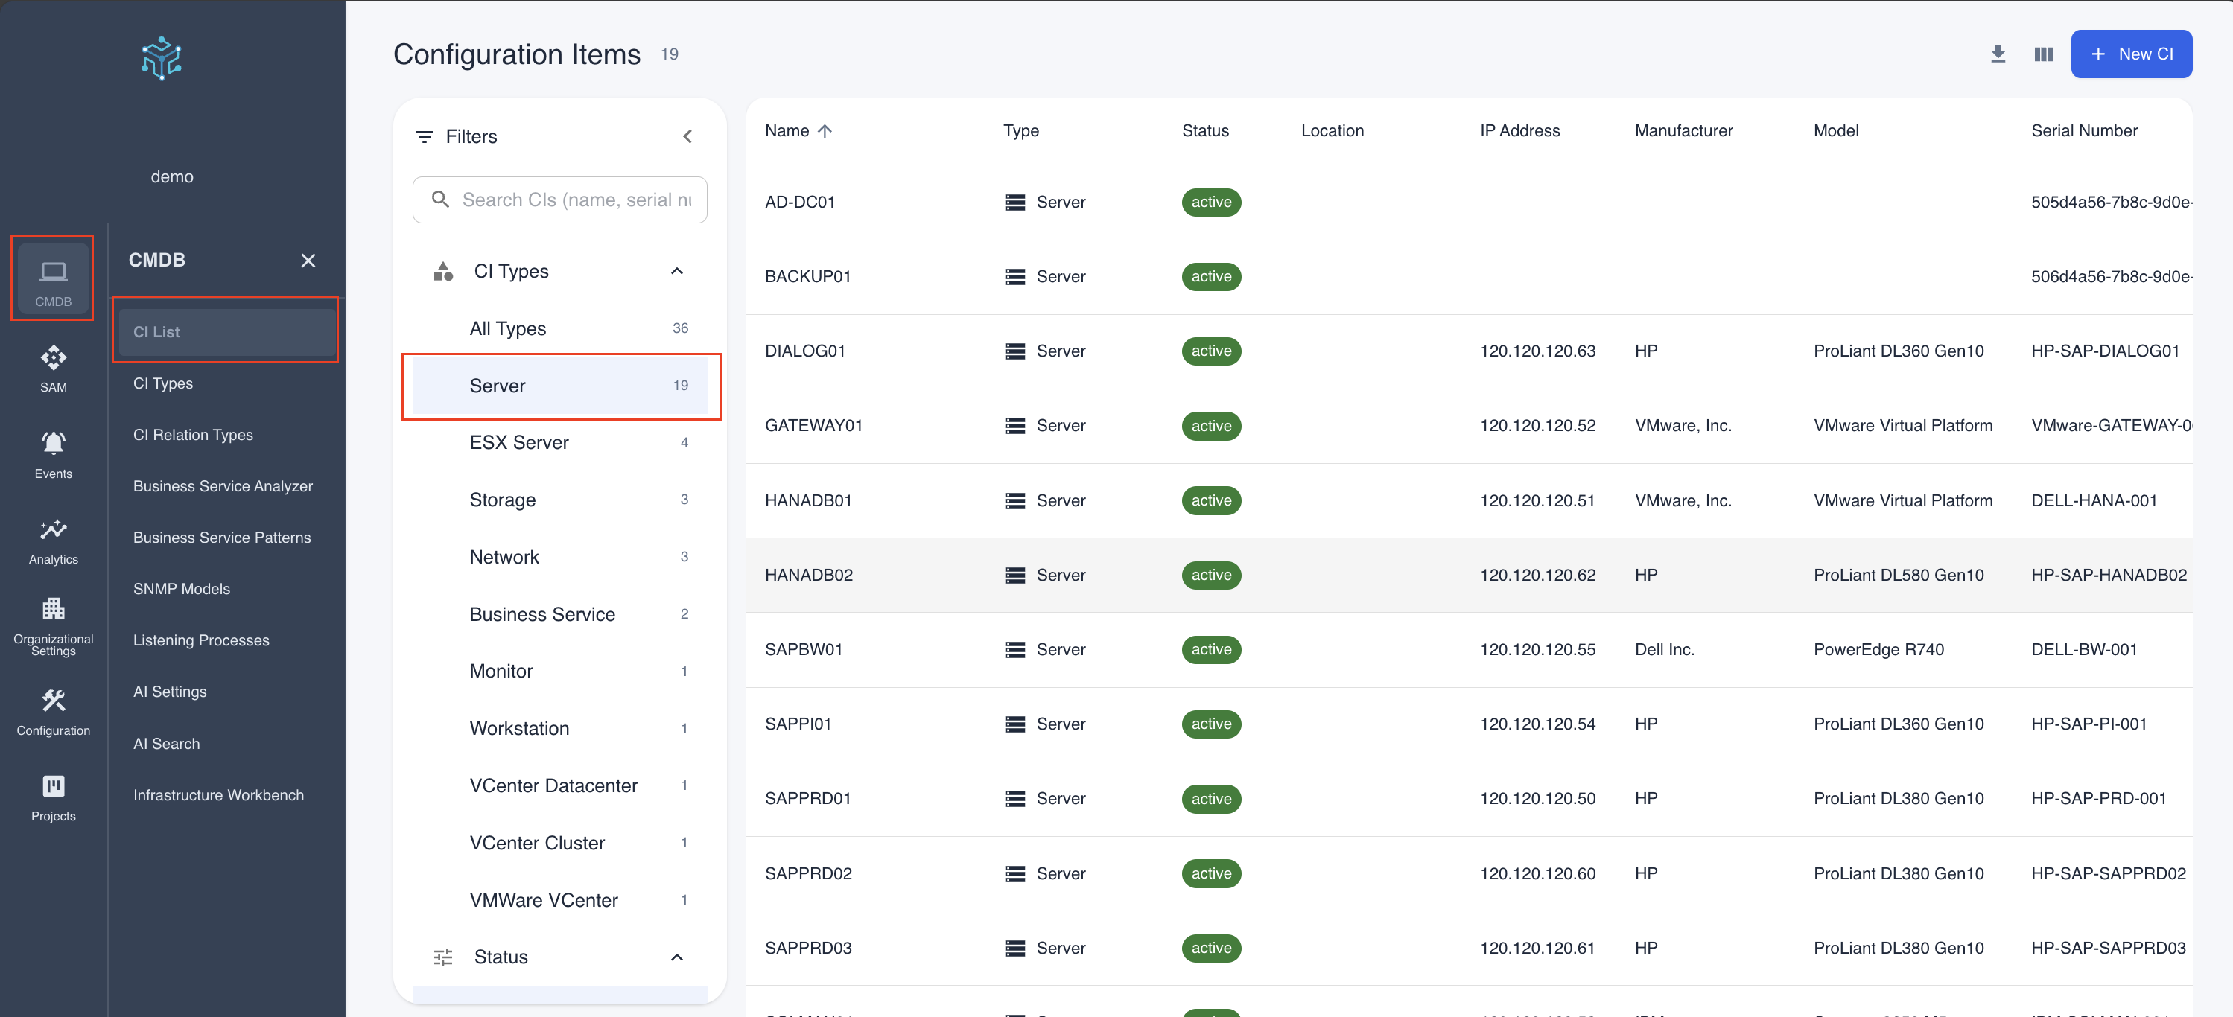Image resolution: width=2233 pixels, height=1017 pixels.
Task: Expand the Status filter section
Action: coord(677,957)
